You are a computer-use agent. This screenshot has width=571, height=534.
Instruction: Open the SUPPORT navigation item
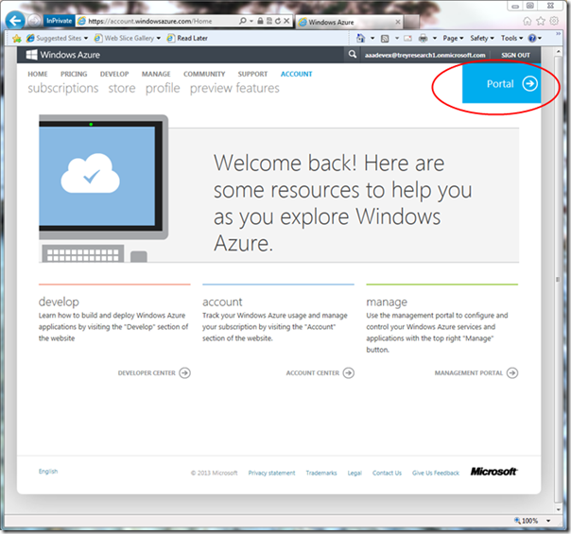(x=252, y=74)
